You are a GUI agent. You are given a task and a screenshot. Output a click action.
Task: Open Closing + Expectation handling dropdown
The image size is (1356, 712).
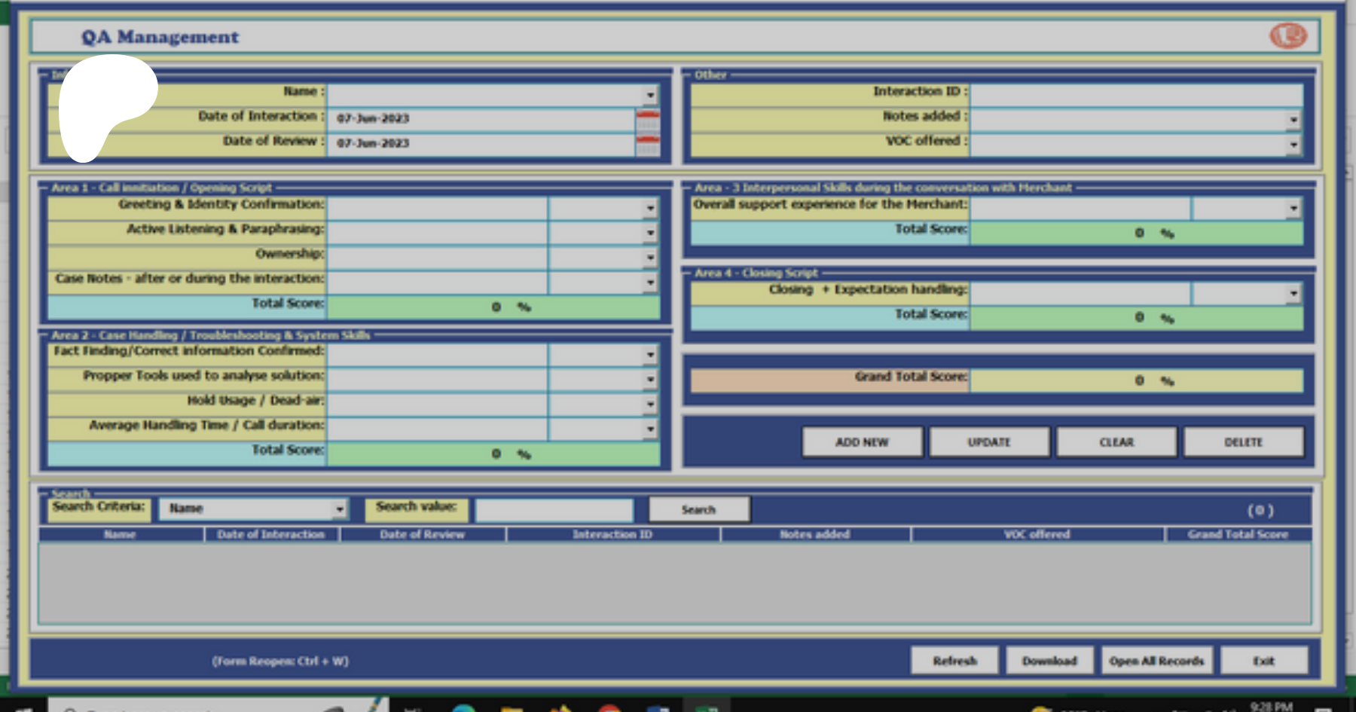coord(1293,293)
